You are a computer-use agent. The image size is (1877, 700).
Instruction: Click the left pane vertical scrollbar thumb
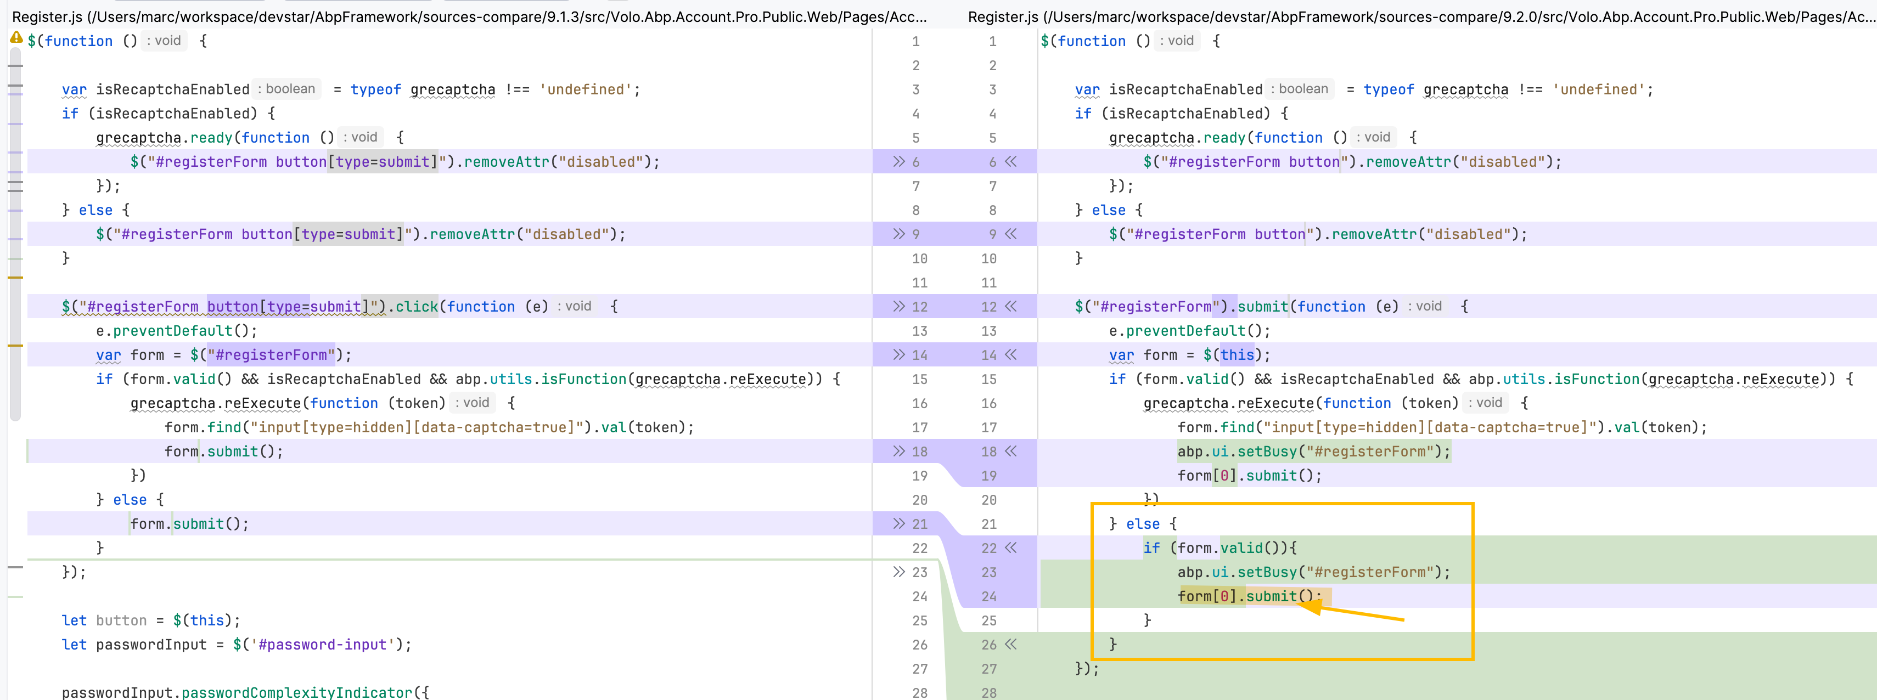[15, 233]
